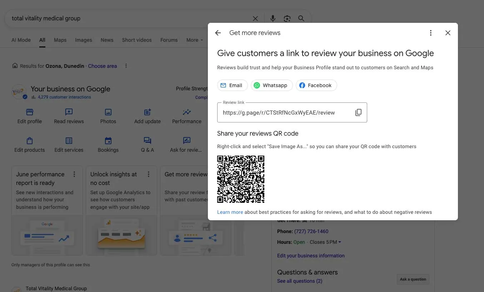Open Total Vitality Medical Group result

(56, 288)
